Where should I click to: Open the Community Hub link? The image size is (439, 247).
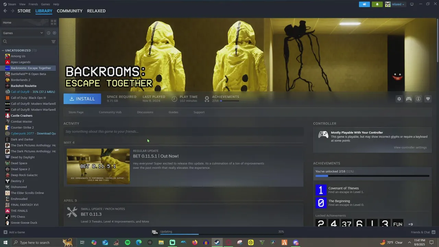coord(110,112)
